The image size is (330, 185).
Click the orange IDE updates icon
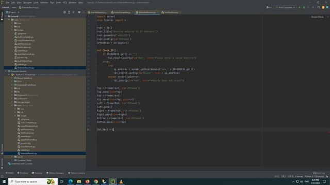click(x=323, y=7)
